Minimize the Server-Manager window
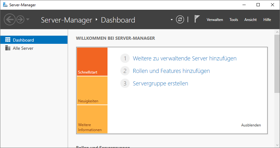The width and height of the screenshot is (280, 148). click(x=244, y=5)
